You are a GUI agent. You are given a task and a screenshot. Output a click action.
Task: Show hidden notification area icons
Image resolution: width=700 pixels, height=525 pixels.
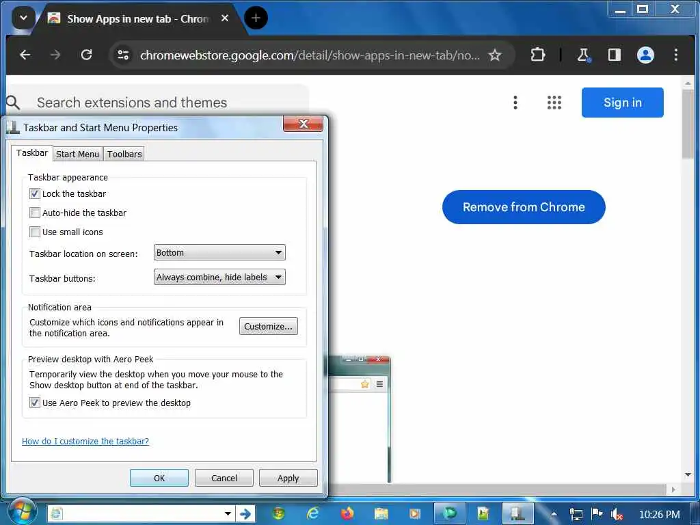click(x=554, y=514)
